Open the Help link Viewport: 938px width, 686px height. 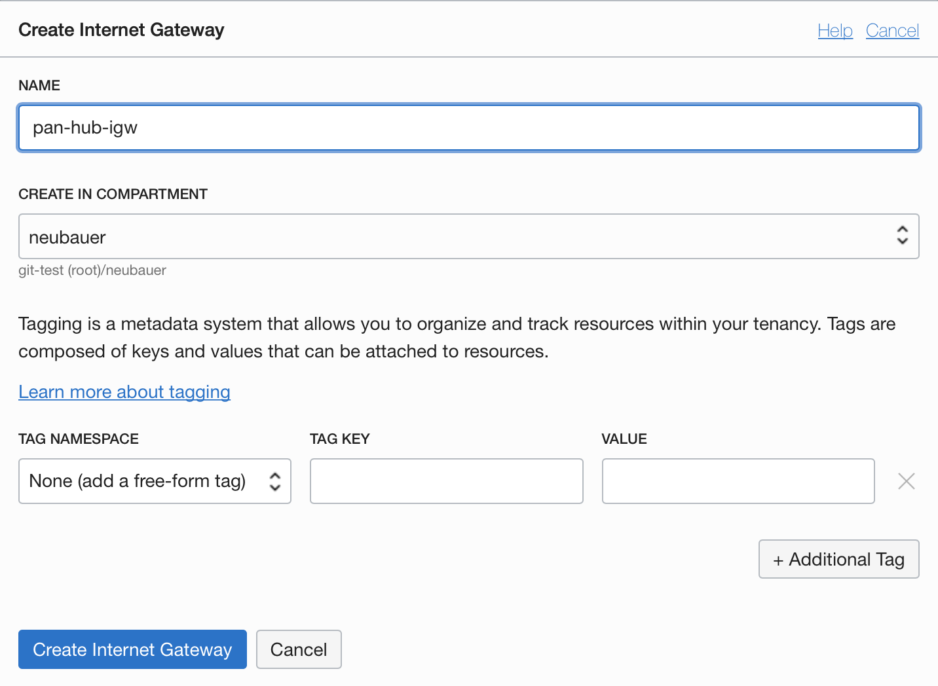(835, 31)
